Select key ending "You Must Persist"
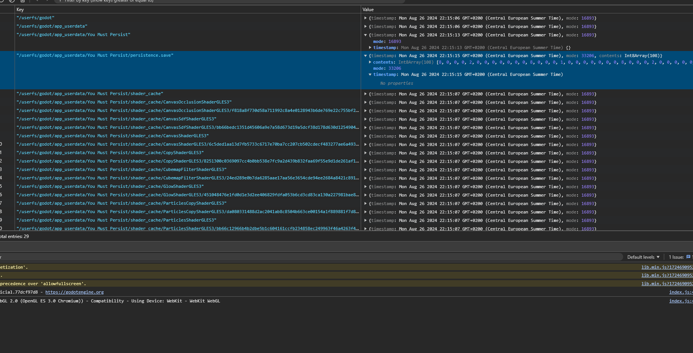 click(73, 34)
